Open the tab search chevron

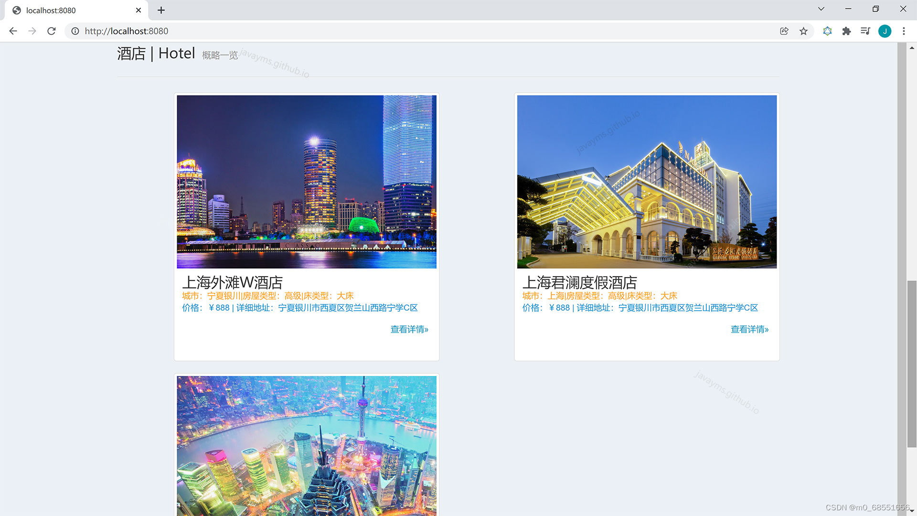(821, 9)
